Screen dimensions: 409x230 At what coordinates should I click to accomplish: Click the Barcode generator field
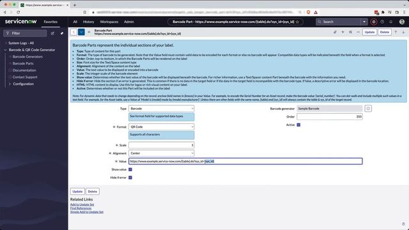[x=330, y=109]
